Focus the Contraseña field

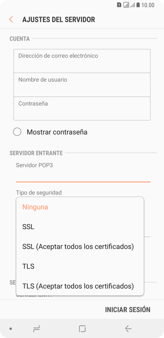pos(82,108)
